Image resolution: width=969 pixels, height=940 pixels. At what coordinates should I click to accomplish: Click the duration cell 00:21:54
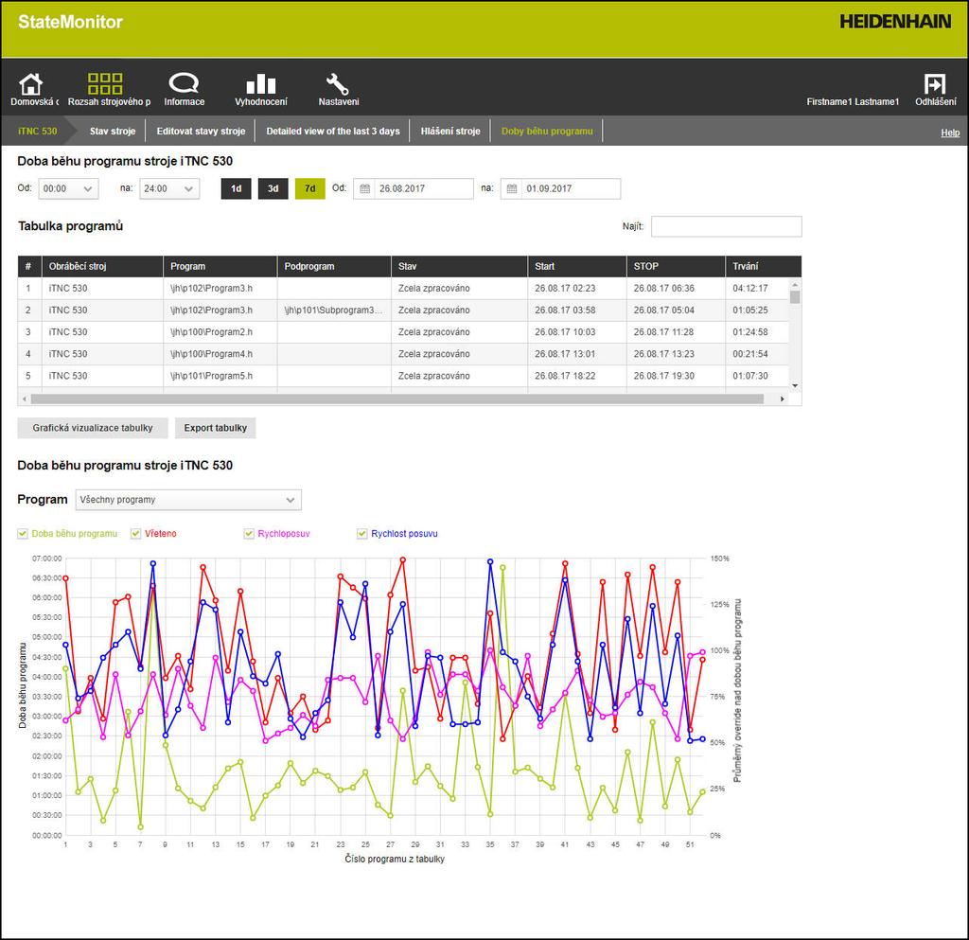click(x=758, y=354)
